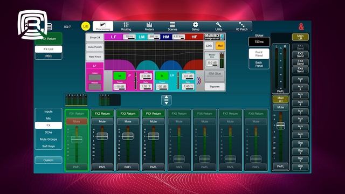
Task: Switch to the Processing tab
Action: [x=103, y=26]
